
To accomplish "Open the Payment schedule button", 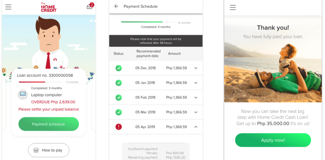I will click(48, 124).
